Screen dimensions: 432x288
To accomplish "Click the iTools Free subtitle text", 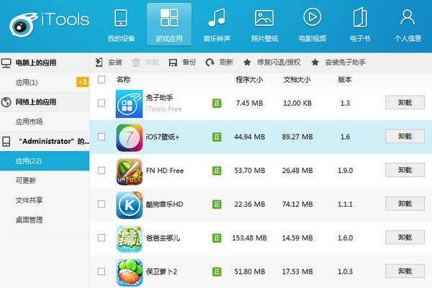I will [164, 109].
